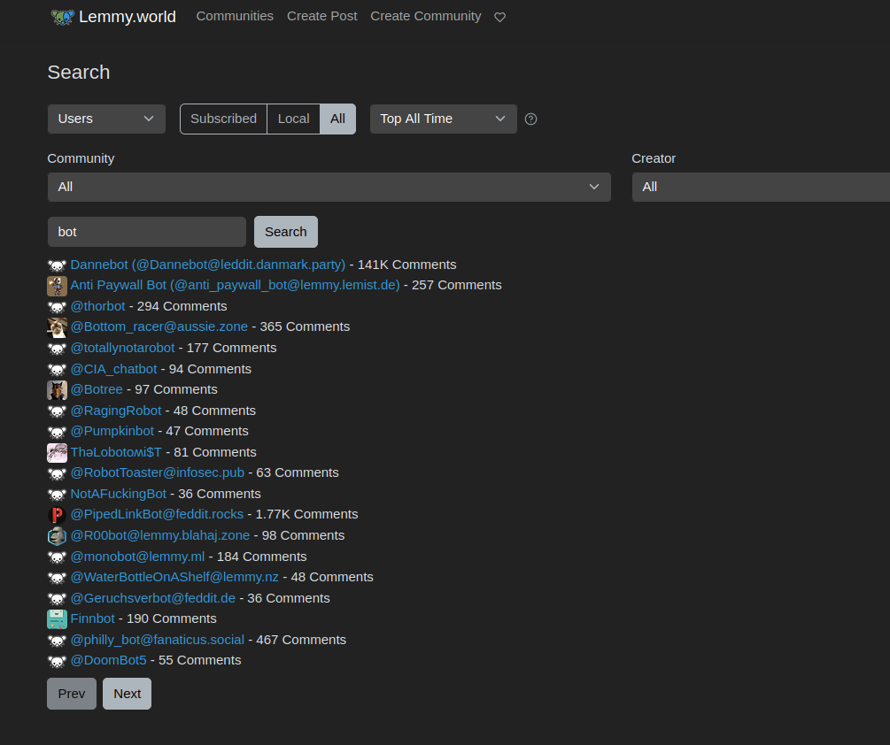Select the Subscribed listing filter
The image size is (890, 745).
click(x=224, y=119)
